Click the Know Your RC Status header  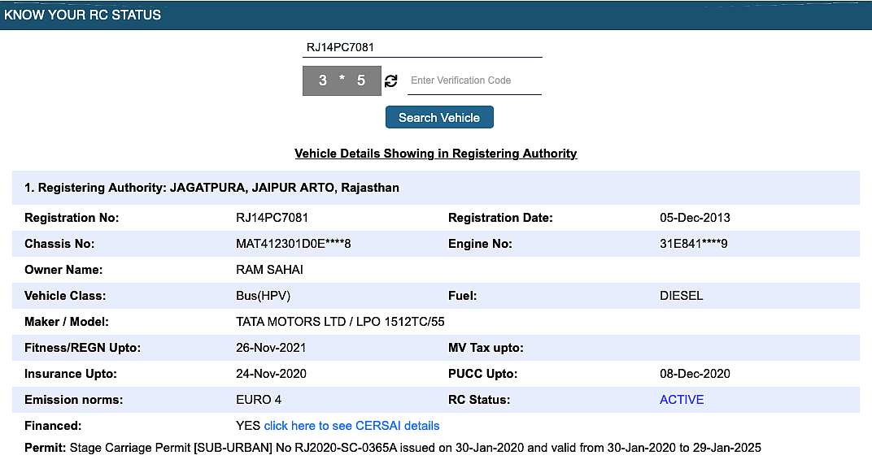[82, 15]
